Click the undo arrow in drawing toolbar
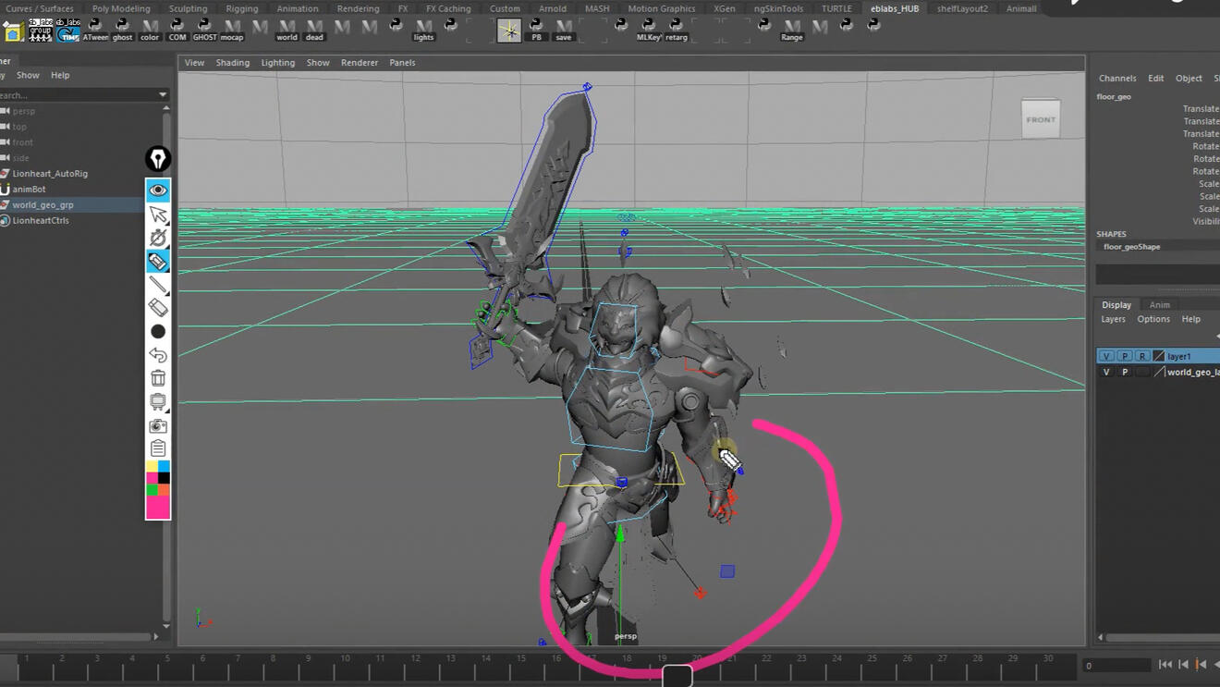This screenshot has width=1220, height=687. (158, 355)
